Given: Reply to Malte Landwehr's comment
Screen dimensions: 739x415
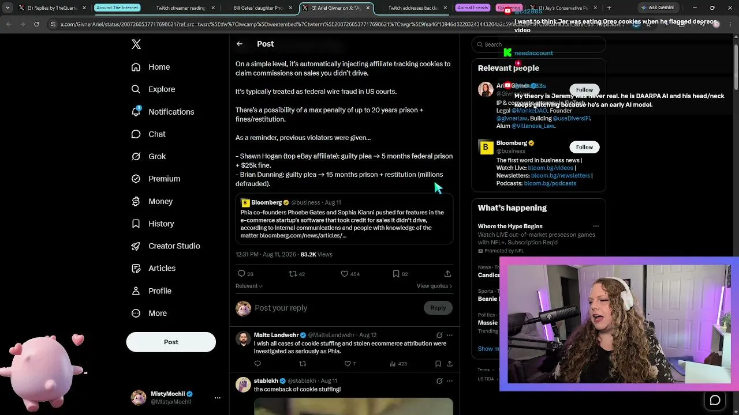Looking at the screenshot, I should tap(257, 364).
